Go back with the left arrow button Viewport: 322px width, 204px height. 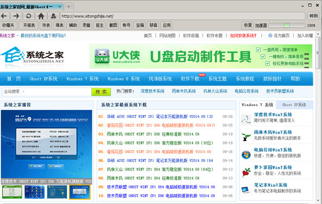(x=4, y=16)
